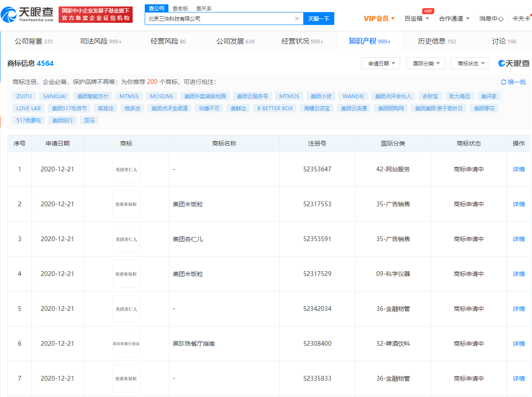Expand the 合作通道 dropdown menu
Image resolution: width=532 pixels, height=397 pixels.
(454, 19)
